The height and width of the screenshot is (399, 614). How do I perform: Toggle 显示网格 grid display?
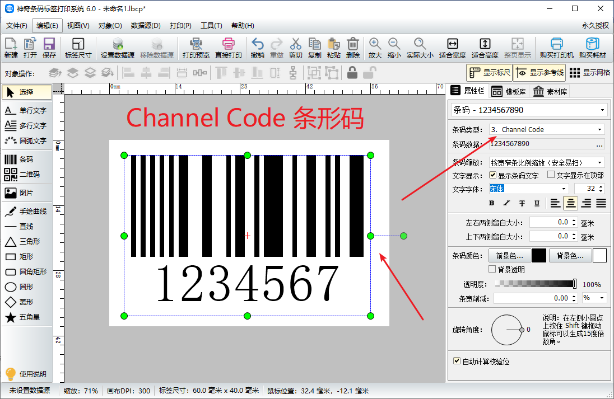(x=589, y=73)
